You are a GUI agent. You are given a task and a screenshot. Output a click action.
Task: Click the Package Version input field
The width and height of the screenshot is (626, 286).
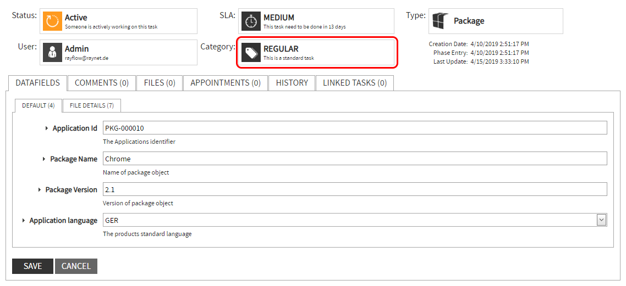[355, 189]
